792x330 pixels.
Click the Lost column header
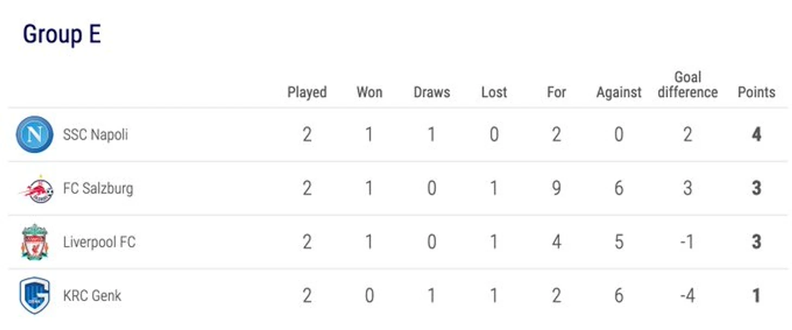pyautogui.click(x=494, y=92)
